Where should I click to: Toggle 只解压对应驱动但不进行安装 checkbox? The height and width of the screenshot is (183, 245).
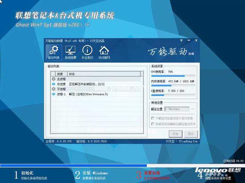point(152,118)
